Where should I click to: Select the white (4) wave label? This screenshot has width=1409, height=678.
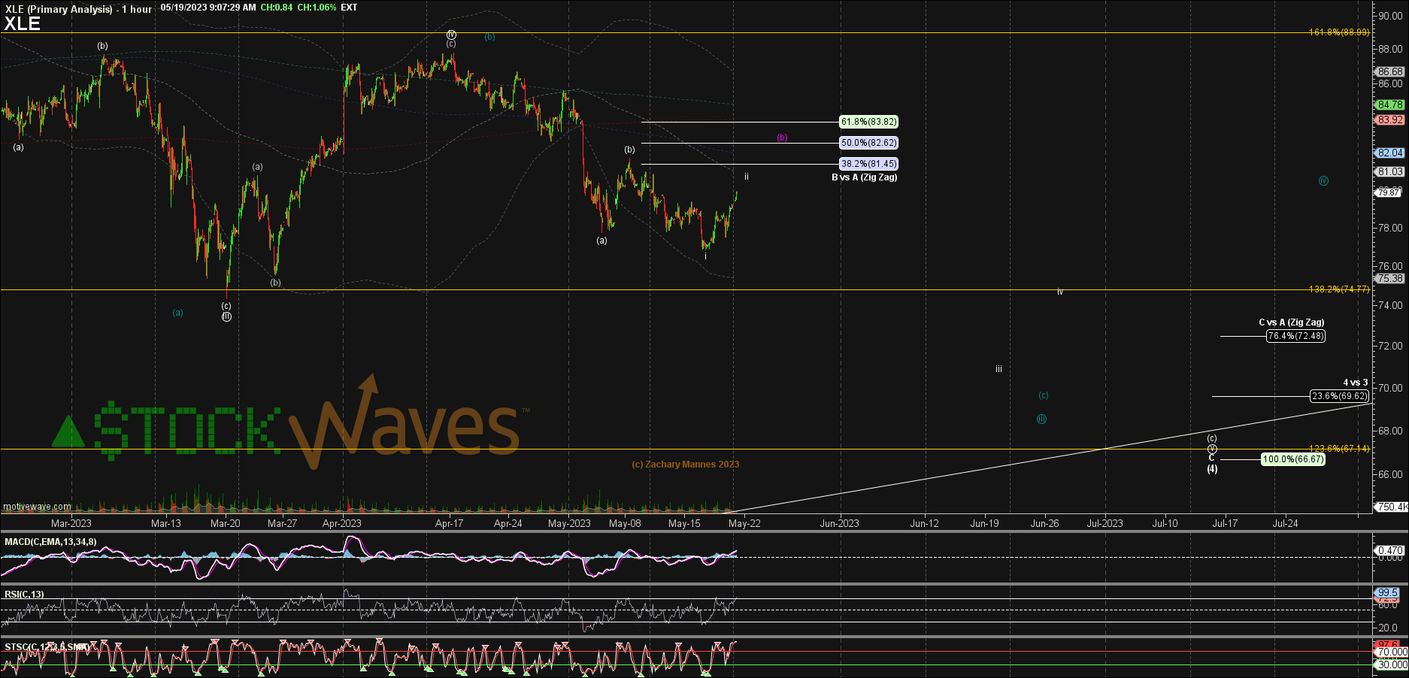click(x=1212, y=469)
